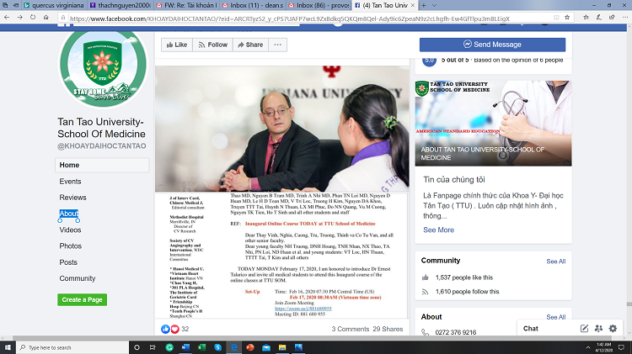Open the Videos section
This screenshot has width=632, height=354.
[x=70, y=230]
